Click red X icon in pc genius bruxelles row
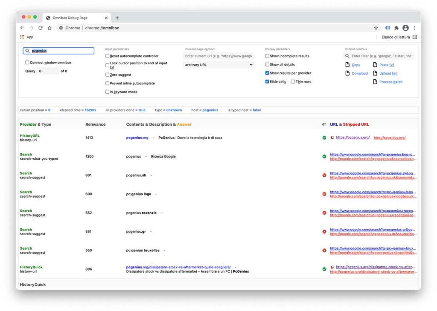This screenshot has height=311, width=437. tap(324, 251)
